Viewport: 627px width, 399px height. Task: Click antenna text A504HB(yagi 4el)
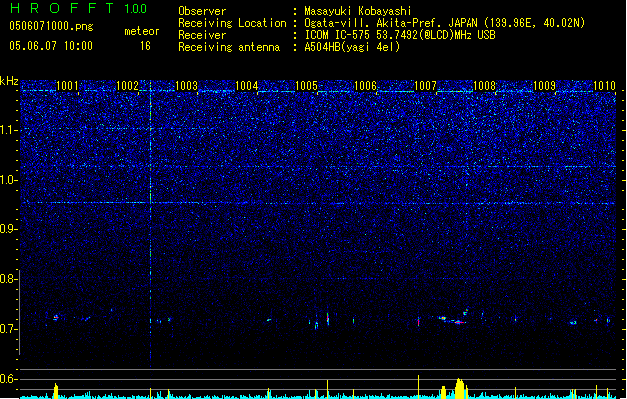point(352,47)
